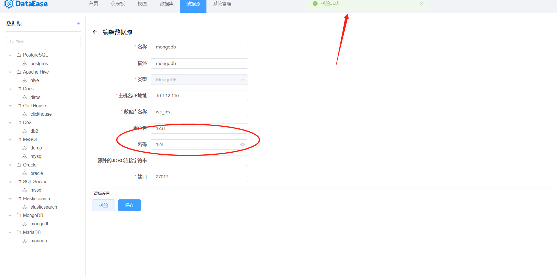Open the 首页 tab

[x=94, y=4]
